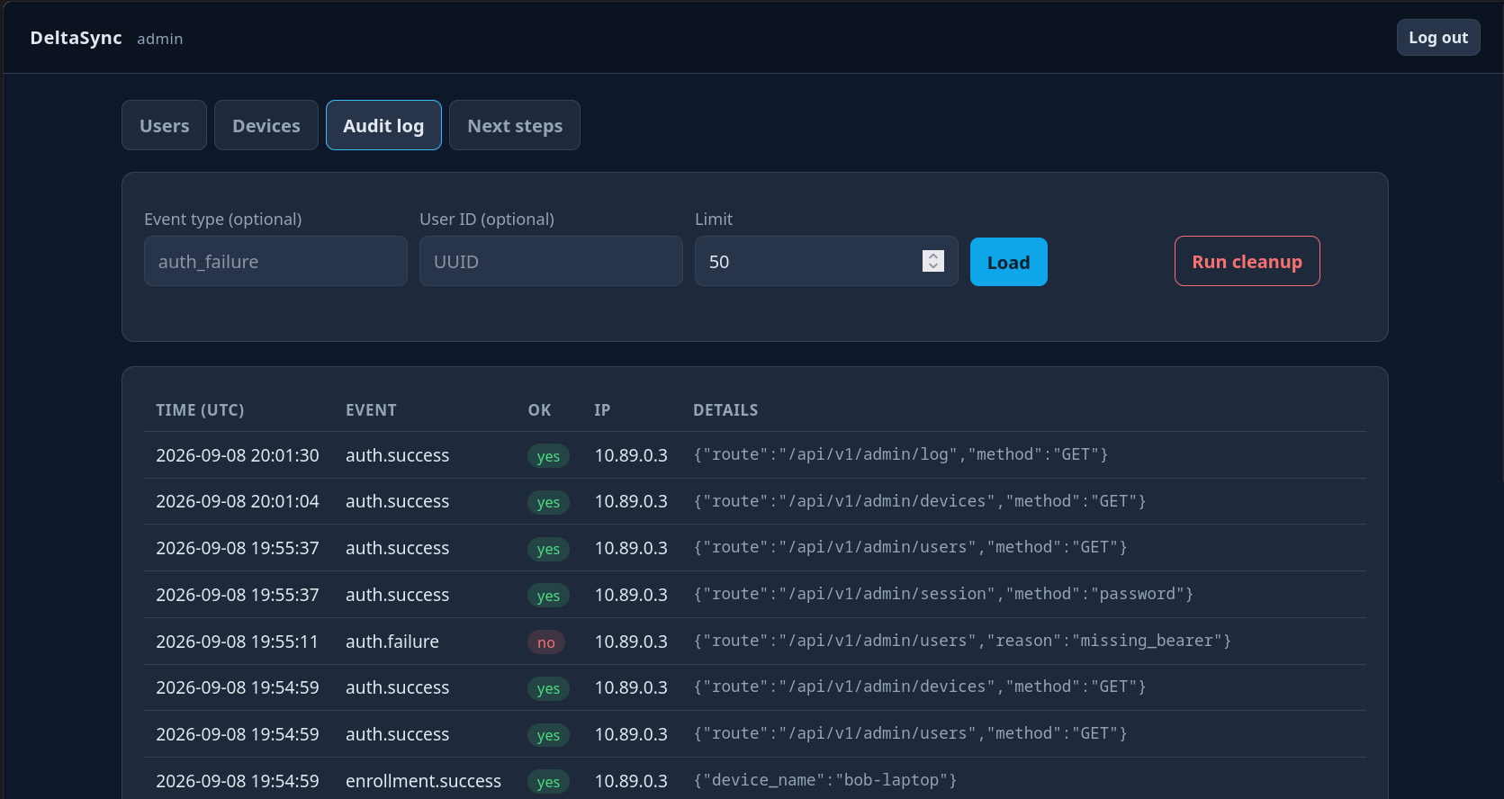Image resolution: width=1504 pixels, height=799 pixels.
Task: Select the timestamp 2026-09-08 20:01:30
Action: [238, 455]
